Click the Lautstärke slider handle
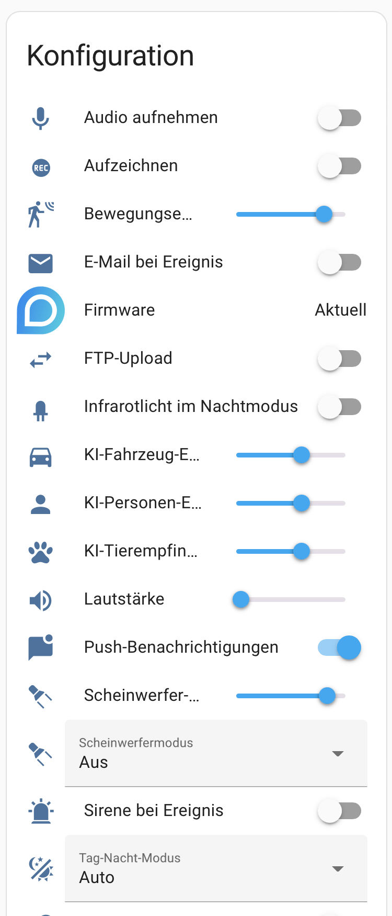392x916 pixels. pos(241,599)
